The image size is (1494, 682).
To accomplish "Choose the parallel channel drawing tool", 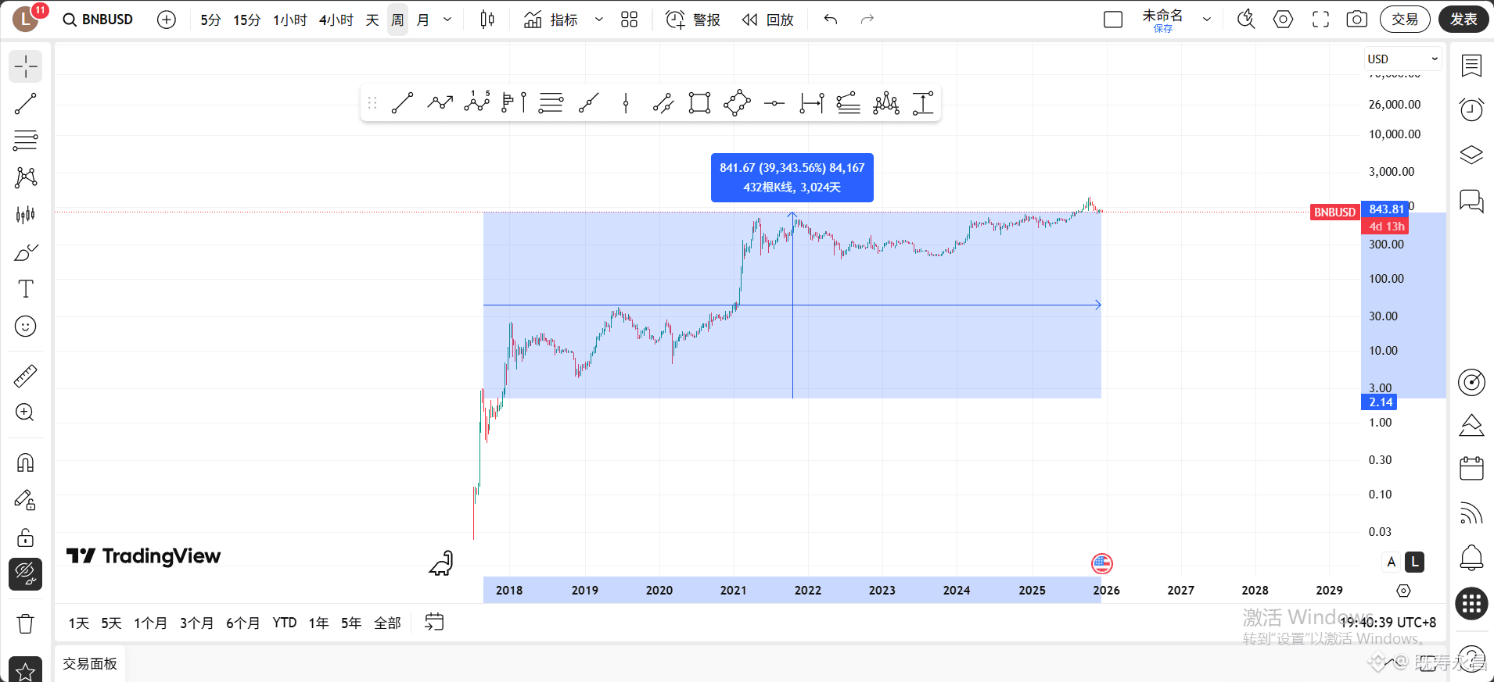I will coord(663,103).
